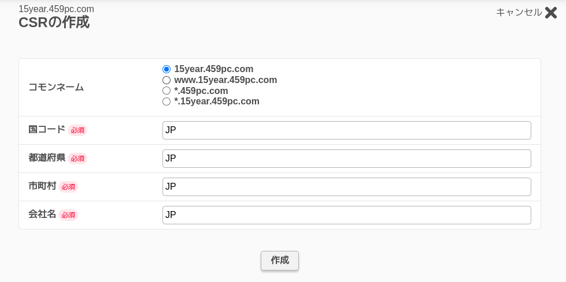Select the 15year.459pc.com common name radio

point(167,69)
